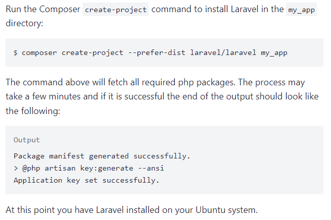Click the word 'Laravel' in first paragraph
This screenshot has width=331, height=220.
pyautogui.click(x=245, y=9)
